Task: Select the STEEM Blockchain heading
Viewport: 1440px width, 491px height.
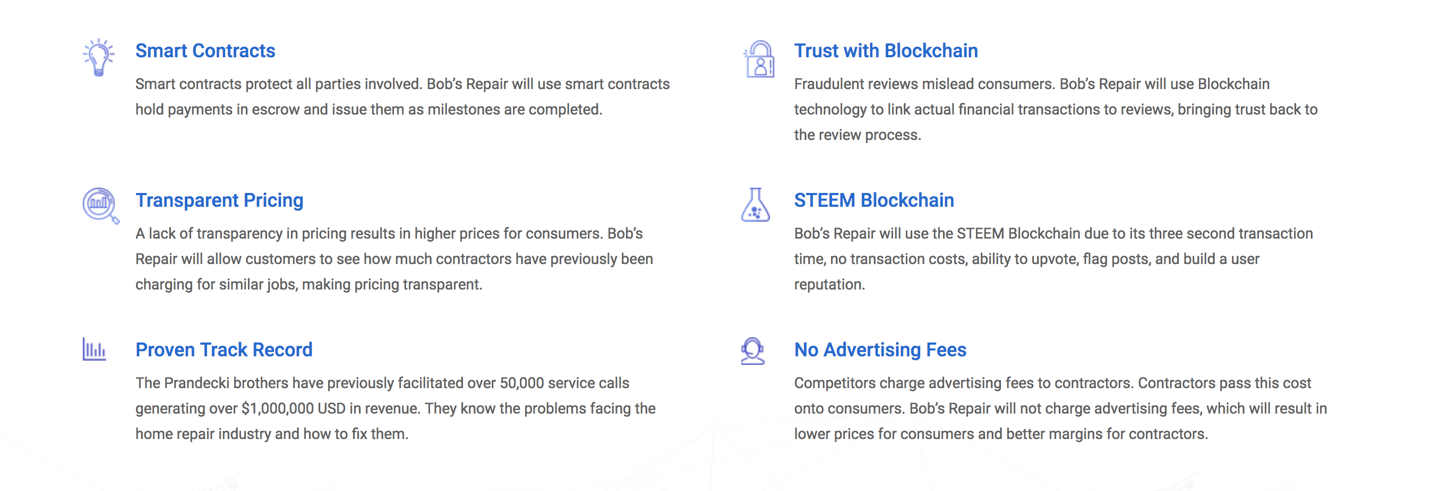Action: point(874,200)
